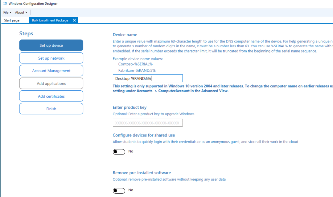Expand the About menu
The width and height of the screenshot is (333, 197).
[x=19, y=12]
